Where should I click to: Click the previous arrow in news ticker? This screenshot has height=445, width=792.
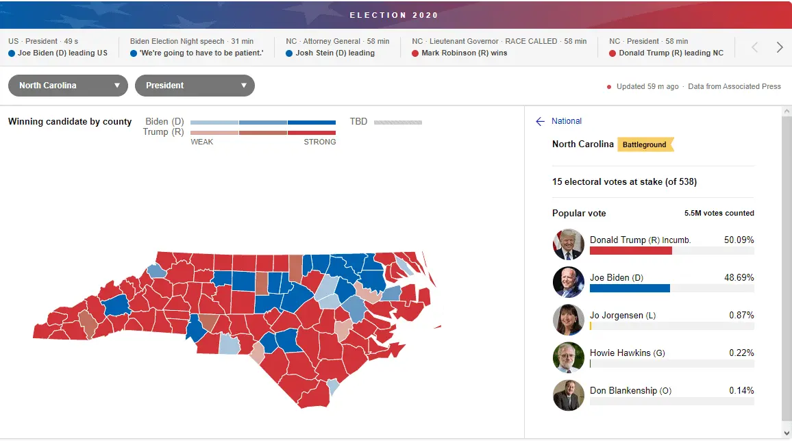(x=755, y=47)
